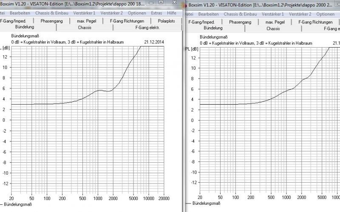Open Chassis & Einbau menu in right window
Image resolution: width=340 pixels, height=212 pixels.
[x=240, y=14]
